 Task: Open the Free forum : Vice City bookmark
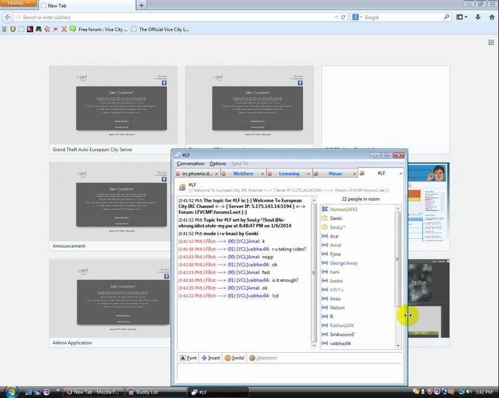click(103, 29)
